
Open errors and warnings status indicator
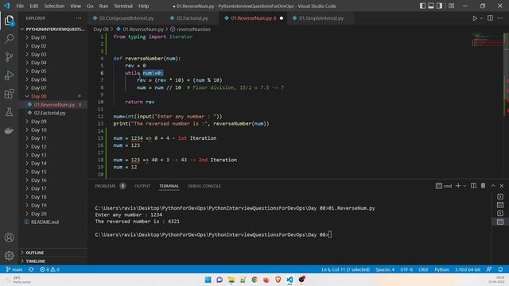49,269
